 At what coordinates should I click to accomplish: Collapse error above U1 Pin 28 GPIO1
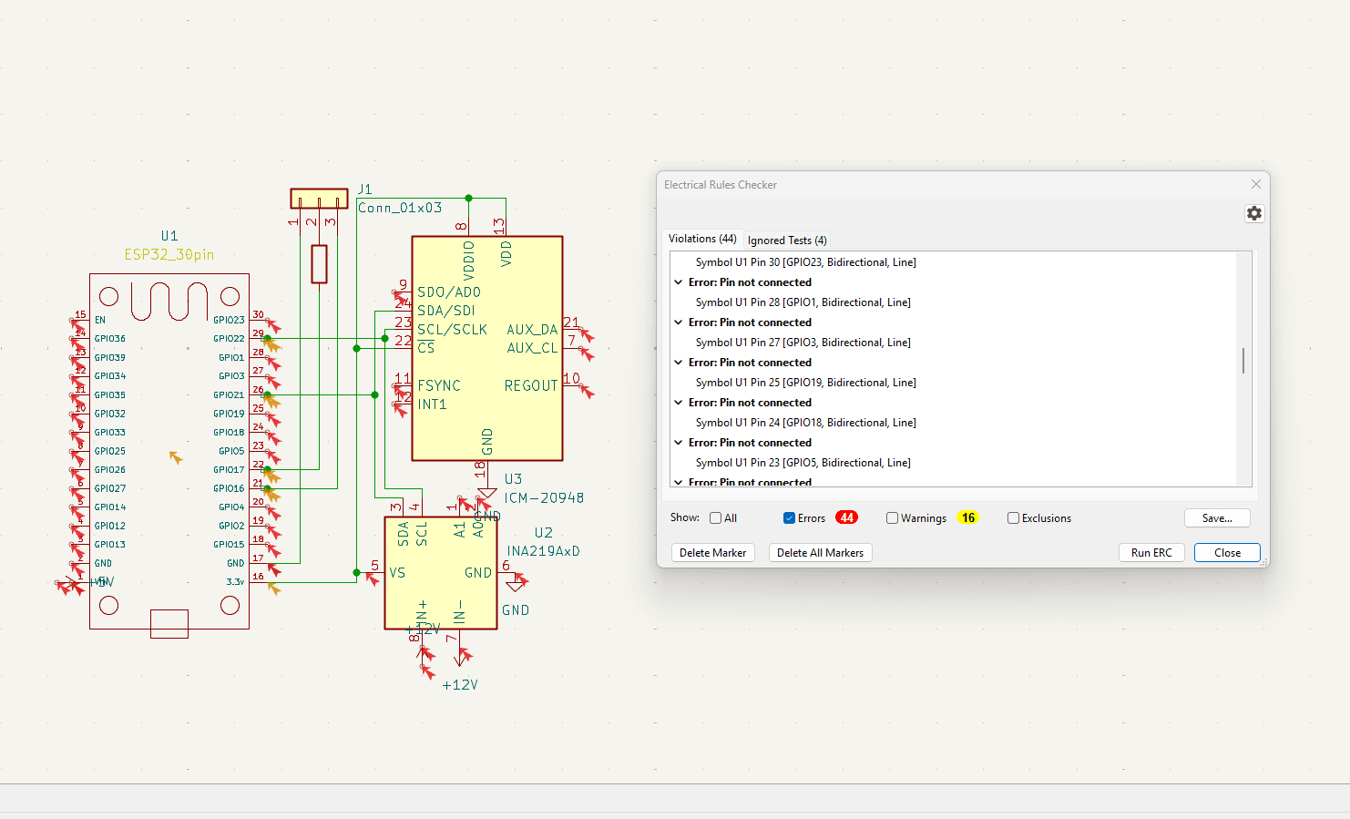679,282
